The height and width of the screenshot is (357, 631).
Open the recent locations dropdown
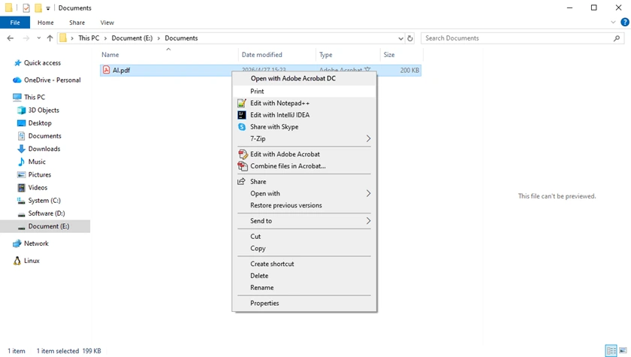point(38,38)
